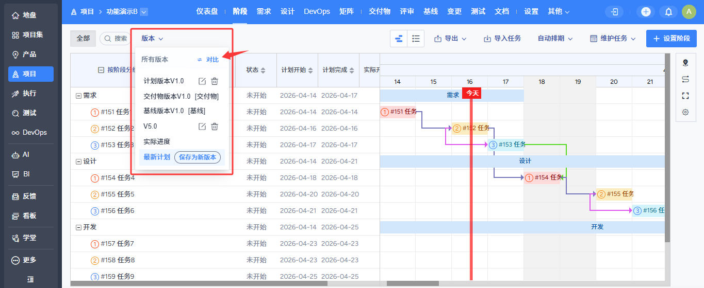This screenshot has width=704, height=288.
Task: Open the 维护任务 dropdown
Action: pyautogui.click(x=613, y=39)
